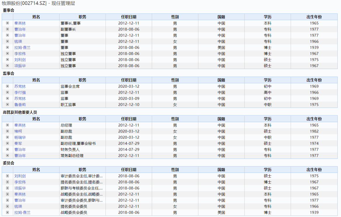The image size is (341, 217).
Task: Expand the 钱瑛 提名委员会委员 row
Action: [7, 206]
